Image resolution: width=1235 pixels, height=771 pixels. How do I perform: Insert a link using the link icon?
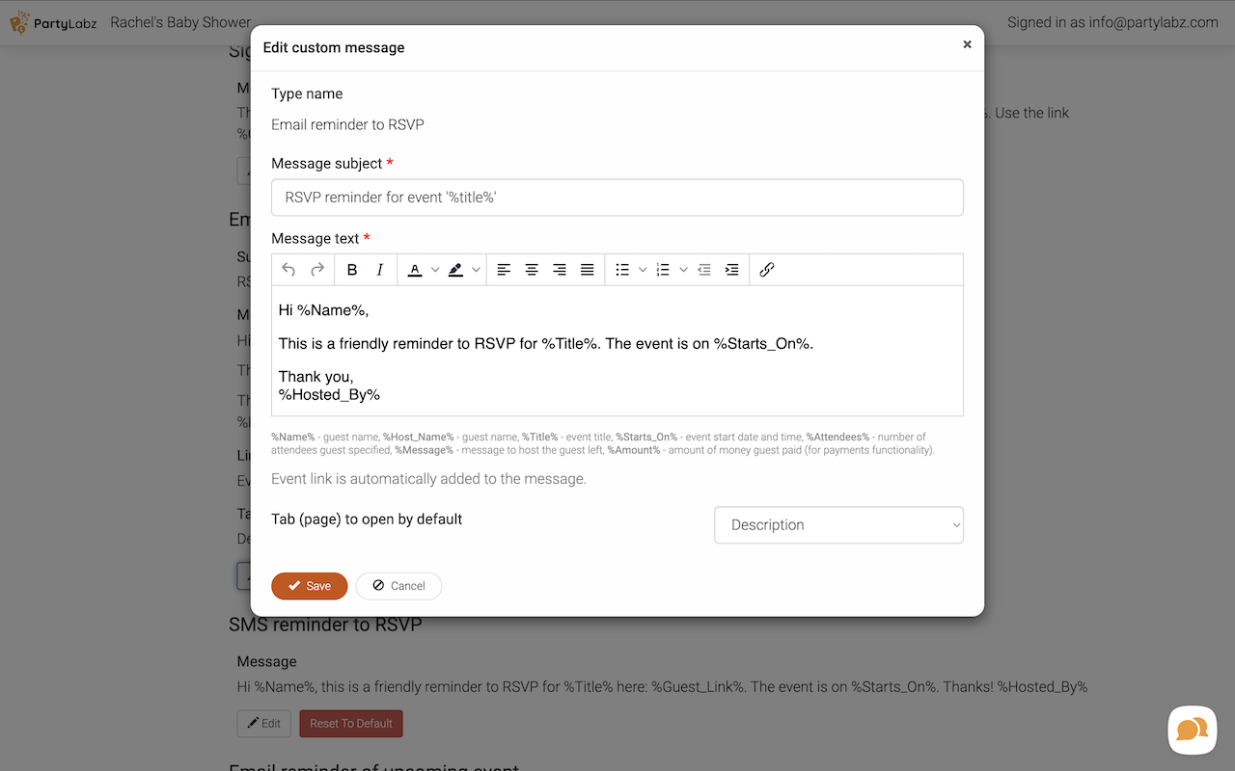pyautogui.click(x=767, y=270)
